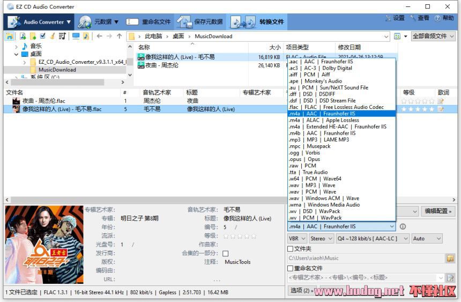Image resolution: width=461 pixels, height=302 pixels.
Task: Click the 转换文件 convert files icon
Action: (x=243, y=22)
